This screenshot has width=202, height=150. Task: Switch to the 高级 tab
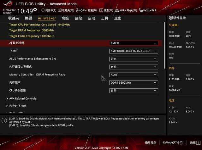(x=65, y=18)
